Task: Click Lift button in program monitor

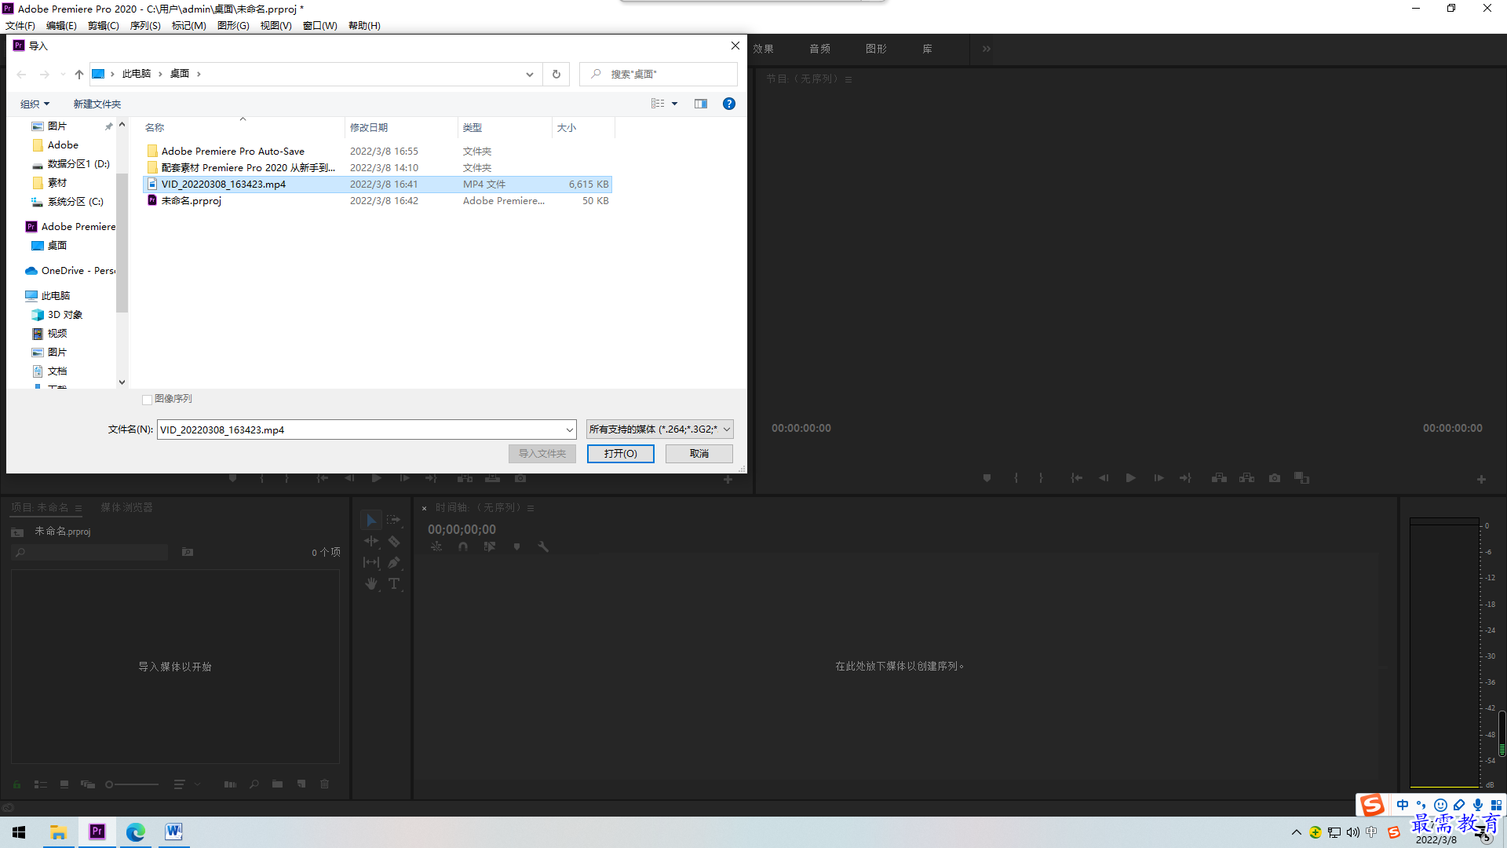Action: (x=1219, y=478)
